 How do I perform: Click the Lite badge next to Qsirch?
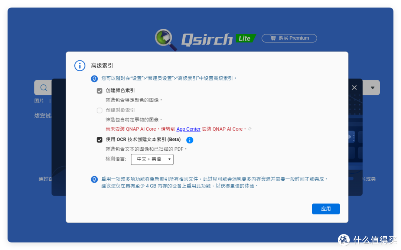click(245, 38)
